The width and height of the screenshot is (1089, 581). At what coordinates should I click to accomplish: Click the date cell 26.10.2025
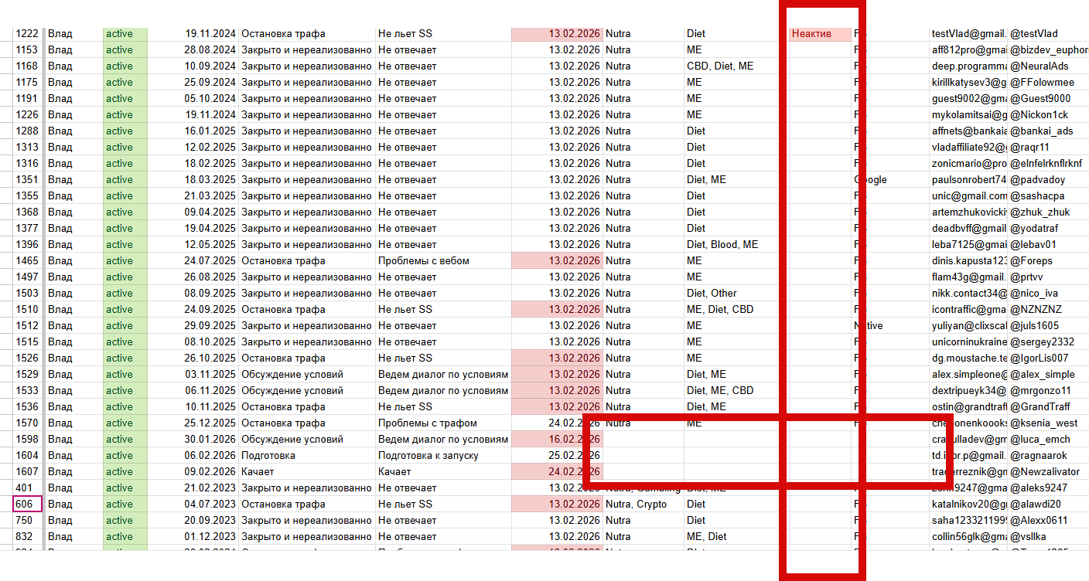(193, 358)
